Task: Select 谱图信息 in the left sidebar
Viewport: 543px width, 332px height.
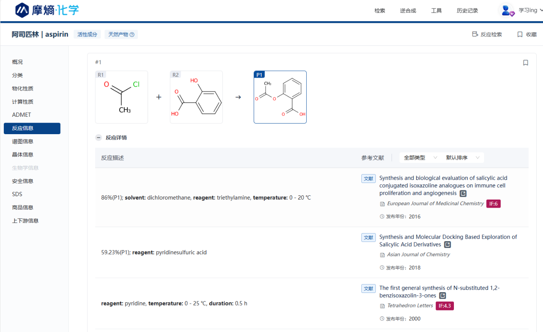Action: [x=22, y=141]
